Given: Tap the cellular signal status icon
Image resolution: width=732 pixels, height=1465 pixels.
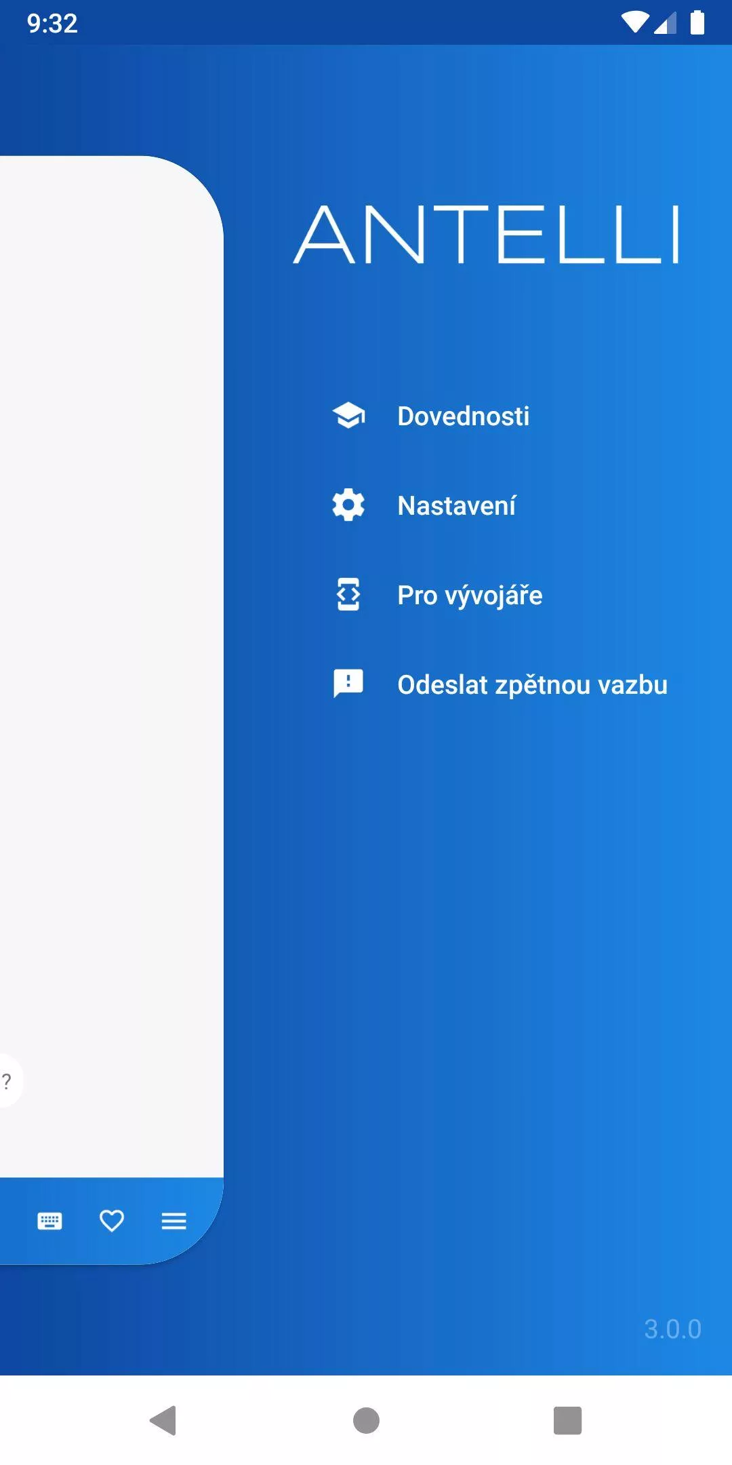Looking at the screenshot, I should 666,22.
